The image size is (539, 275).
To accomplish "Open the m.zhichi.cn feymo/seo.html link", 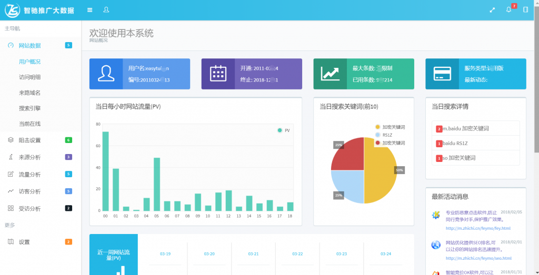I will point(478,258).
